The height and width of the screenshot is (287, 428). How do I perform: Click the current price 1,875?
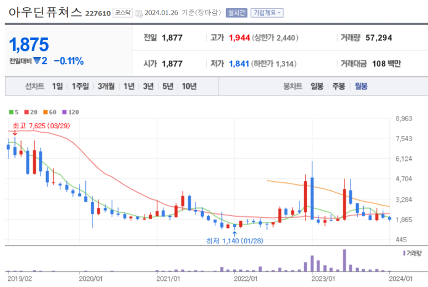pyautogui.click(x=29, y=44)
